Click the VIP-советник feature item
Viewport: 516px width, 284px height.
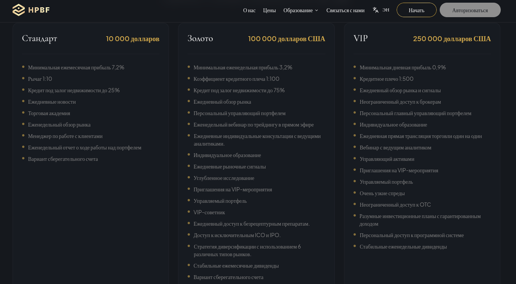[209, 212]
